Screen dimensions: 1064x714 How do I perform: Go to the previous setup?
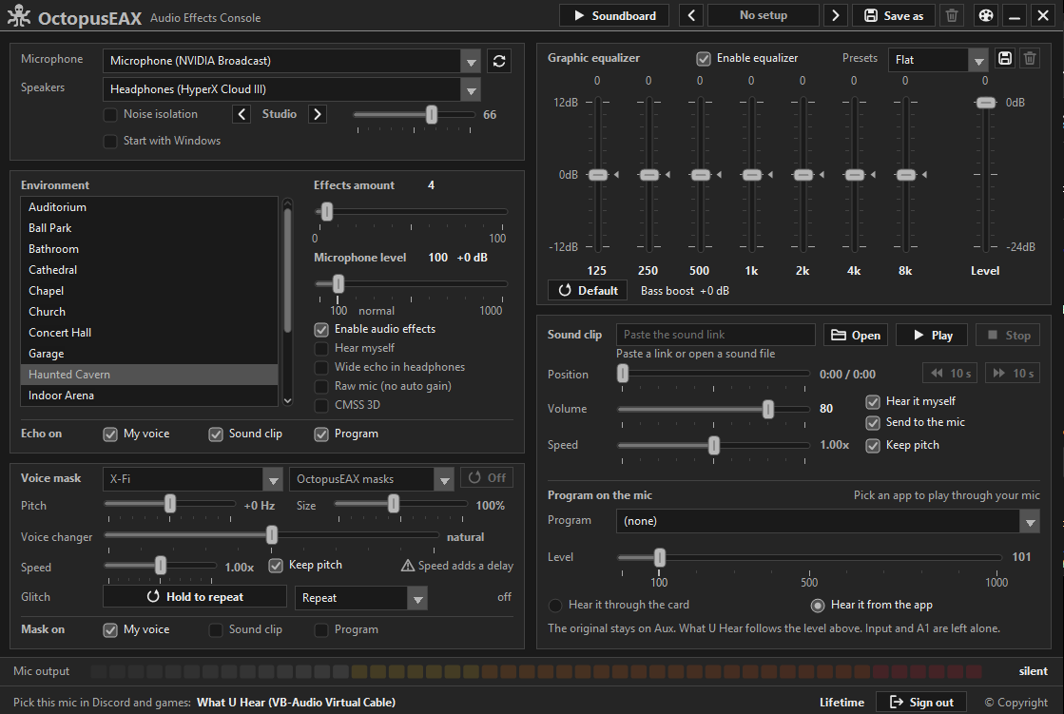pos(691,15)
